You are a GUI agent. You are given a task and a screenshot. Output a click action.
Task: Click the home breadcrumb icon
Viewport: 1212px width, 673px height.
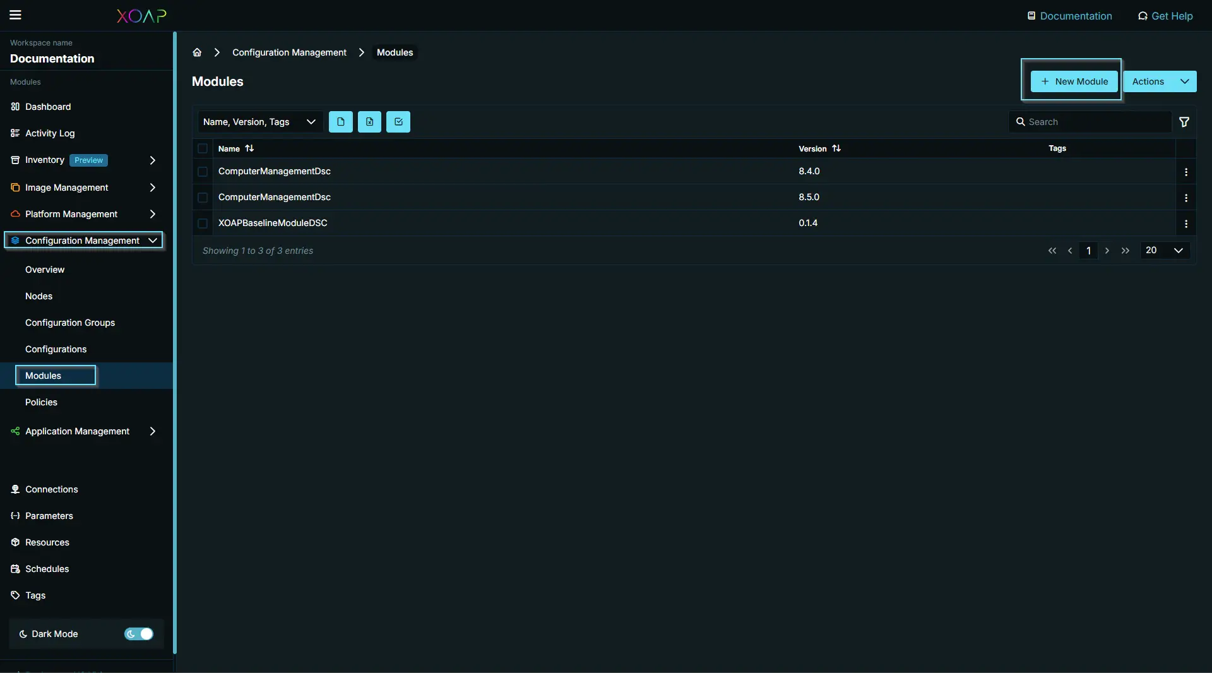click(x=197, y=52)
